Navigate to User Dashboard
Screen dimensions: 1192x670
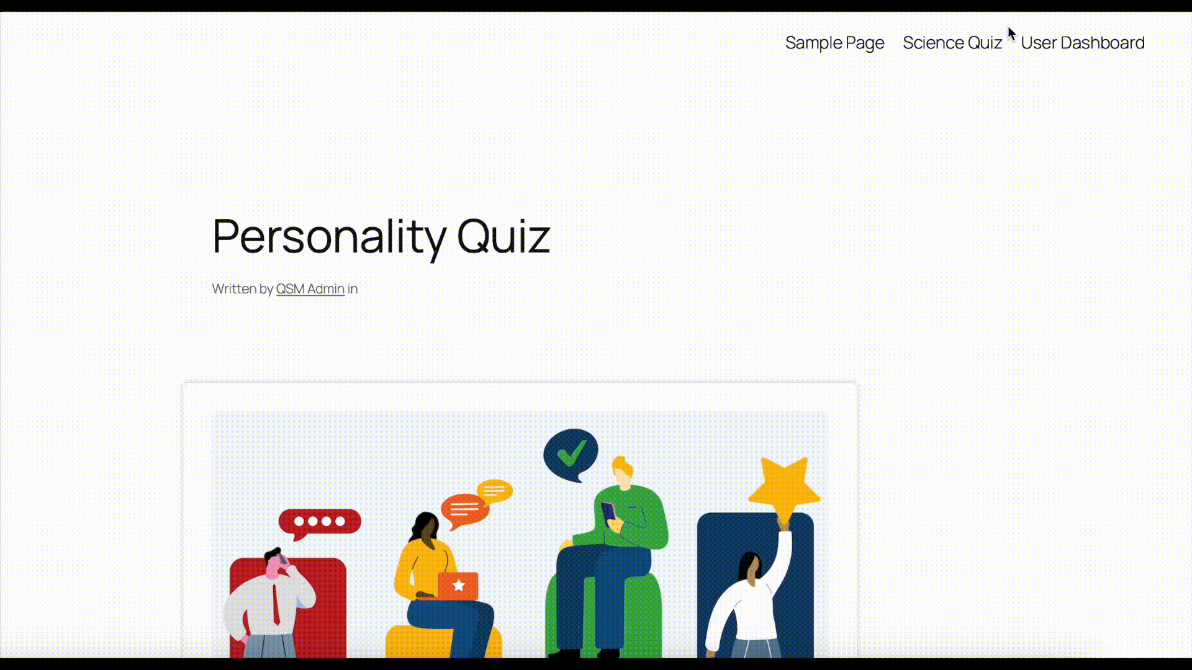pos(1083,43)
